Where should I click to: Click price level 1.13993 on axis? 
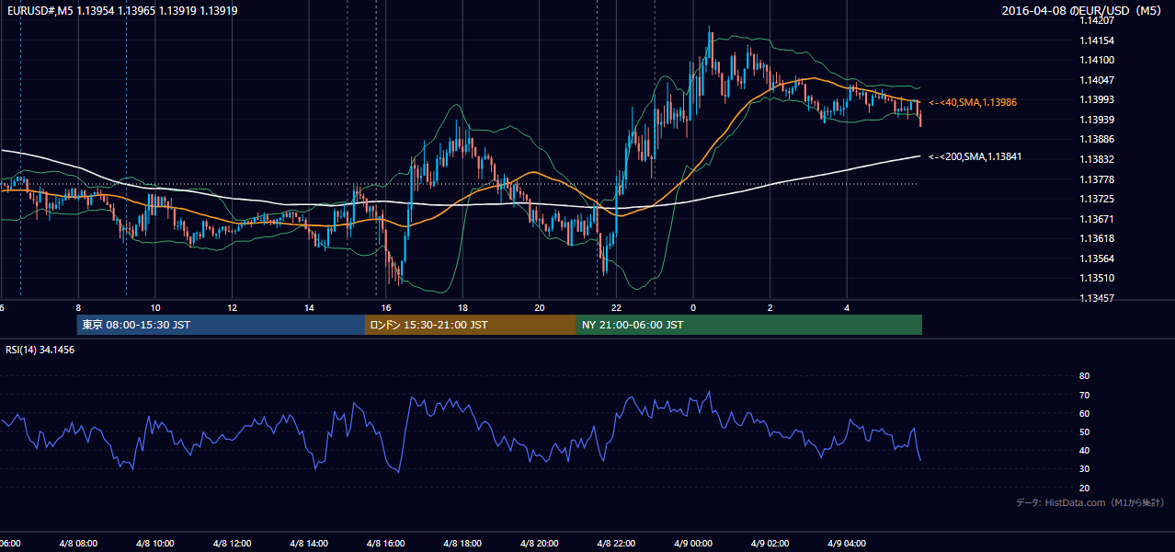click(x=1097, y=100)
